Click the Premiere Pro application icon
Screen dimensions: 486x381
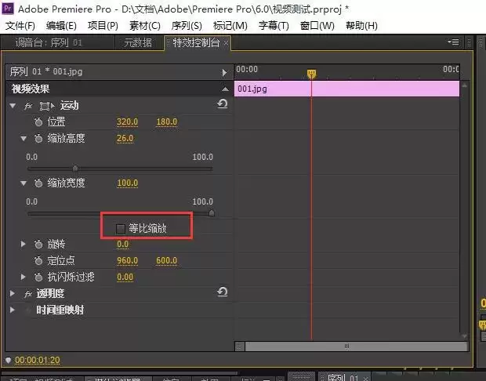click(x=7, y=8)
